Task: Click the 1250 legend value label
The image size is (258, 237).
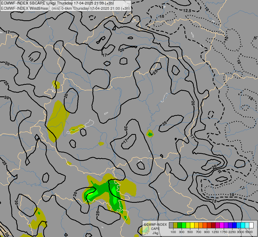Action: coord(215,232)
